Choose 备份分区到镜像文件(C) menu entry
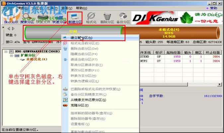224x133 pixels. [x=101, y=95]
